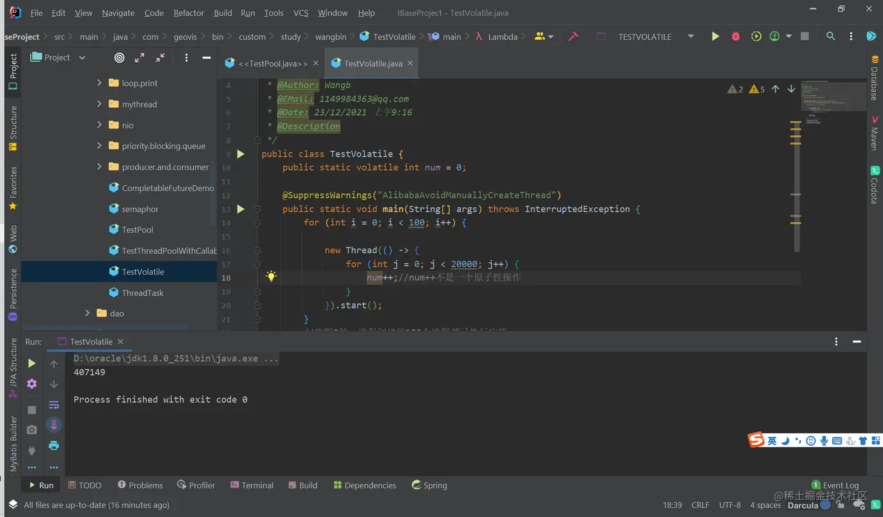
Task: Expand the nio package
Action: [99, 125]
